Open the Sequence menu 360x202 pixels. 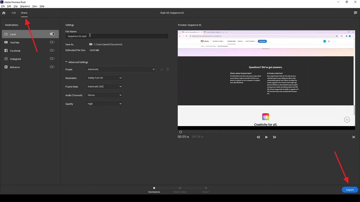25,6
